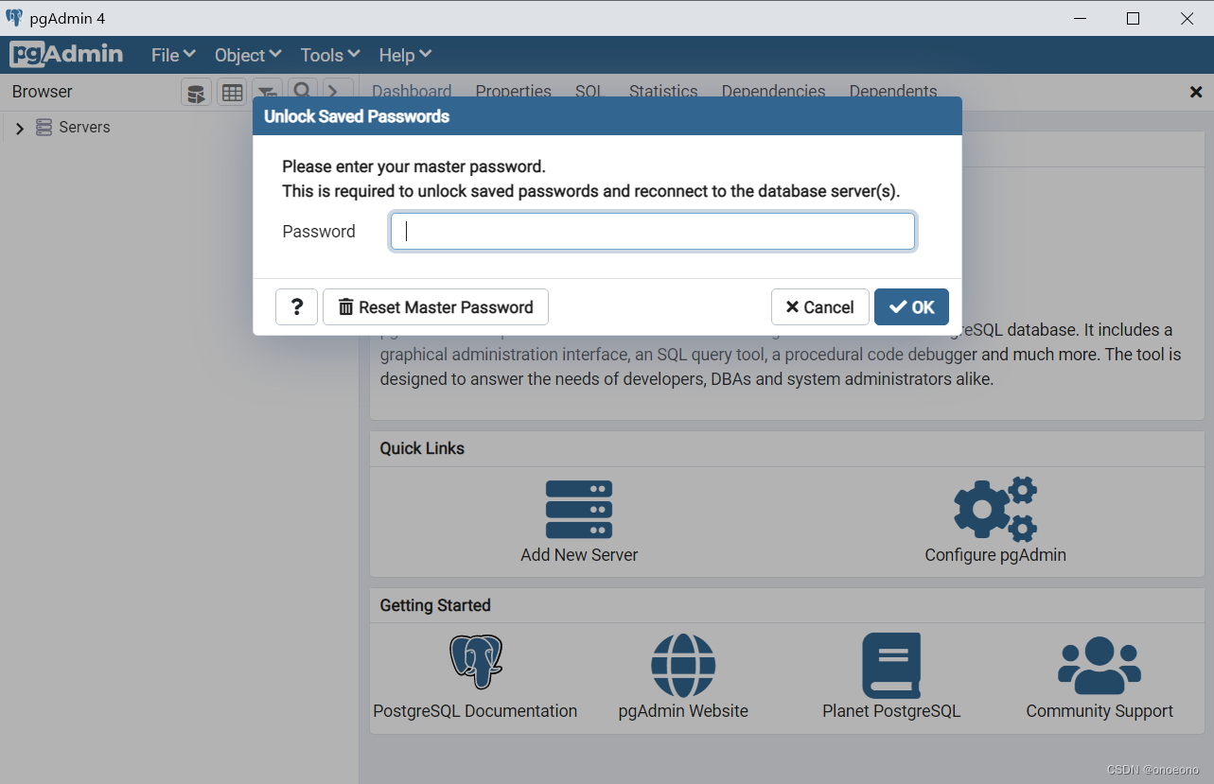Click the Planet PostgreSQL book icon
Screen dimensions: 1214x784
point(891,665)
